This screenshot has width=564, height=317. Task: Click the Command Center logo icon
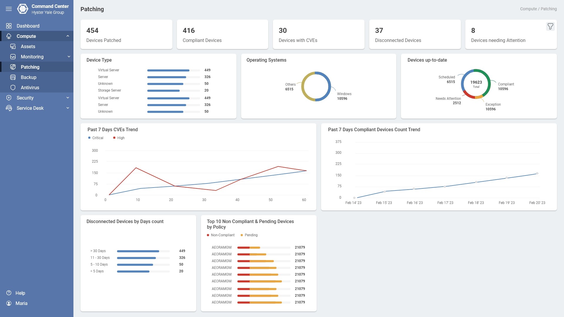[x=23, y=9]
